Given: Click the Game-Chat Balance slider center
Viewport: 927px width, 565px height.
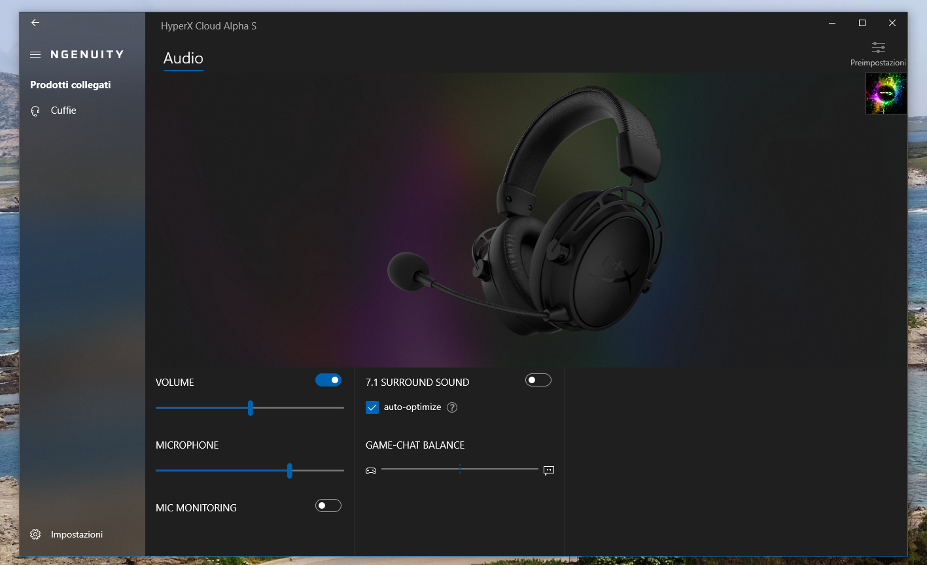Looking at the screenshot, I should coord(460,469).
